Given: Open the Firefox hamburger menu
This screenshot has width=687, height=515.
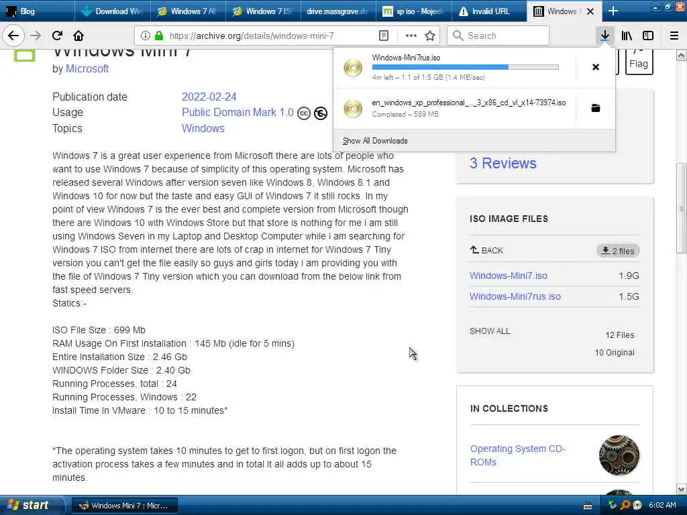Looking at the screenshot, I should click(674, 36).
